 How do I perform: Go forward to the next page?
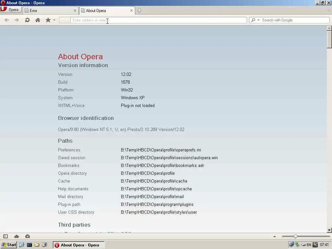click(17, 20)
